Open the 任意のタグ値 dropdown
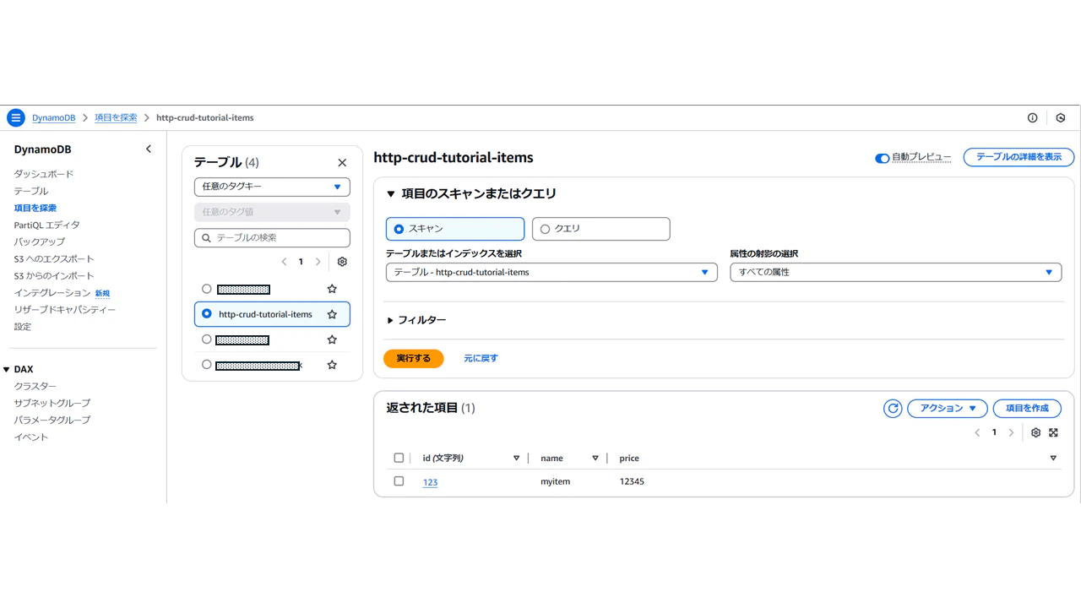Image resolution: width=1081 pixels, height=608 pixels. (272, 213)
